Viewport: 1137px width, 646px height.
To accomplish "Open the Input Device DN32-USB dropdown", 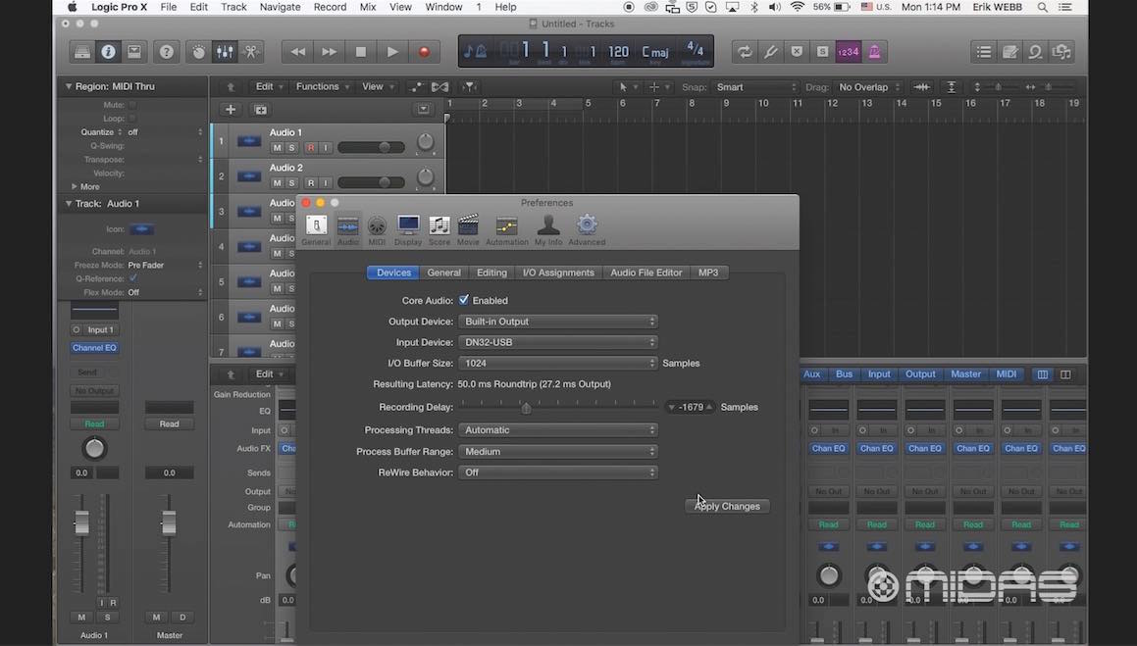I will (557, 342).
